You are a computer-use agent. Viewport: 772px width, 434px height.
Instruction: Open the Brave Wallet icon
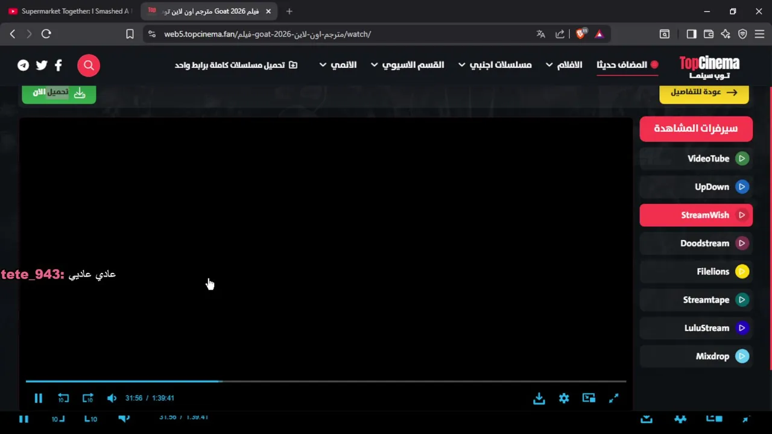(x=709, y=34)
